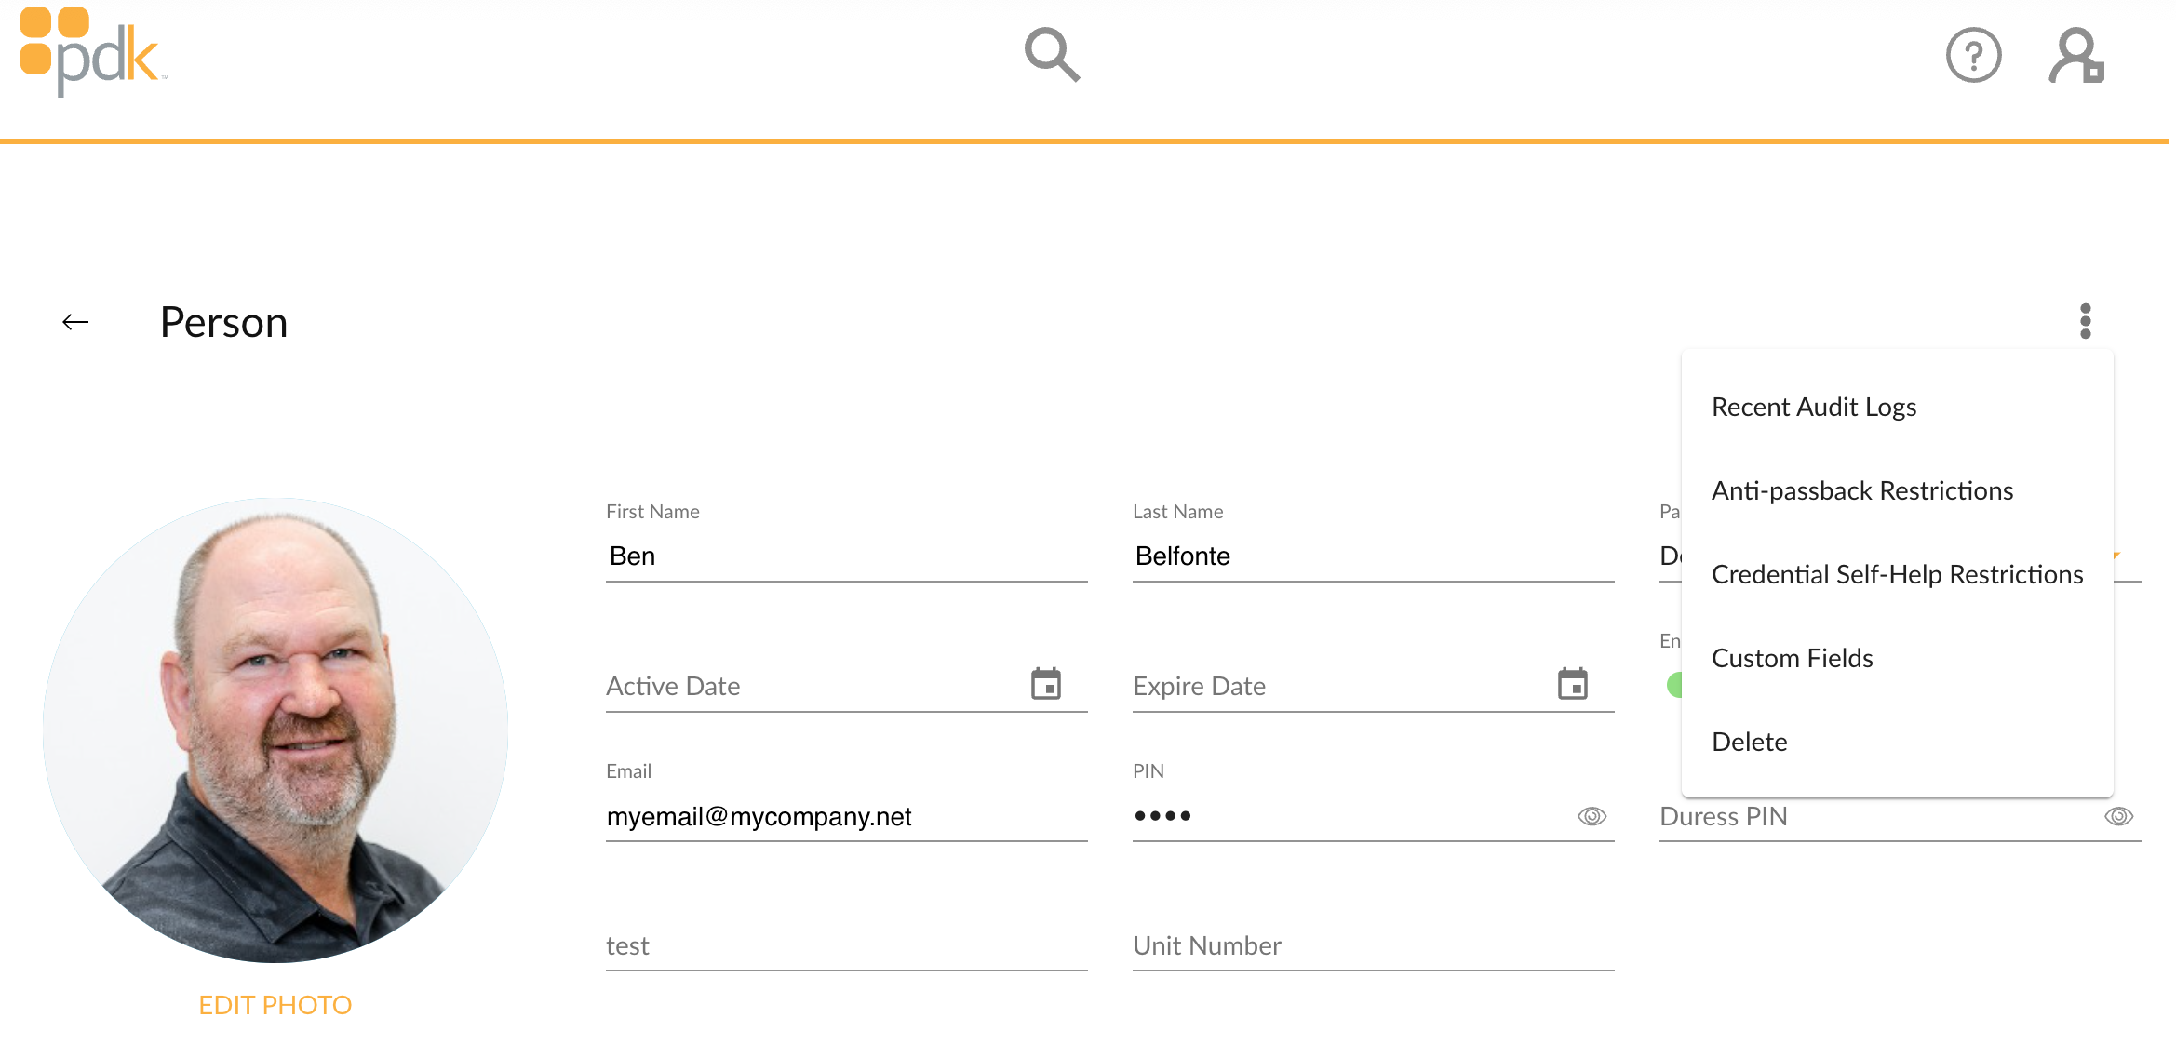This screenshot has width=2176, height=1058.
Task: Go back with the left arrow
Action: [x=75, y=322]
